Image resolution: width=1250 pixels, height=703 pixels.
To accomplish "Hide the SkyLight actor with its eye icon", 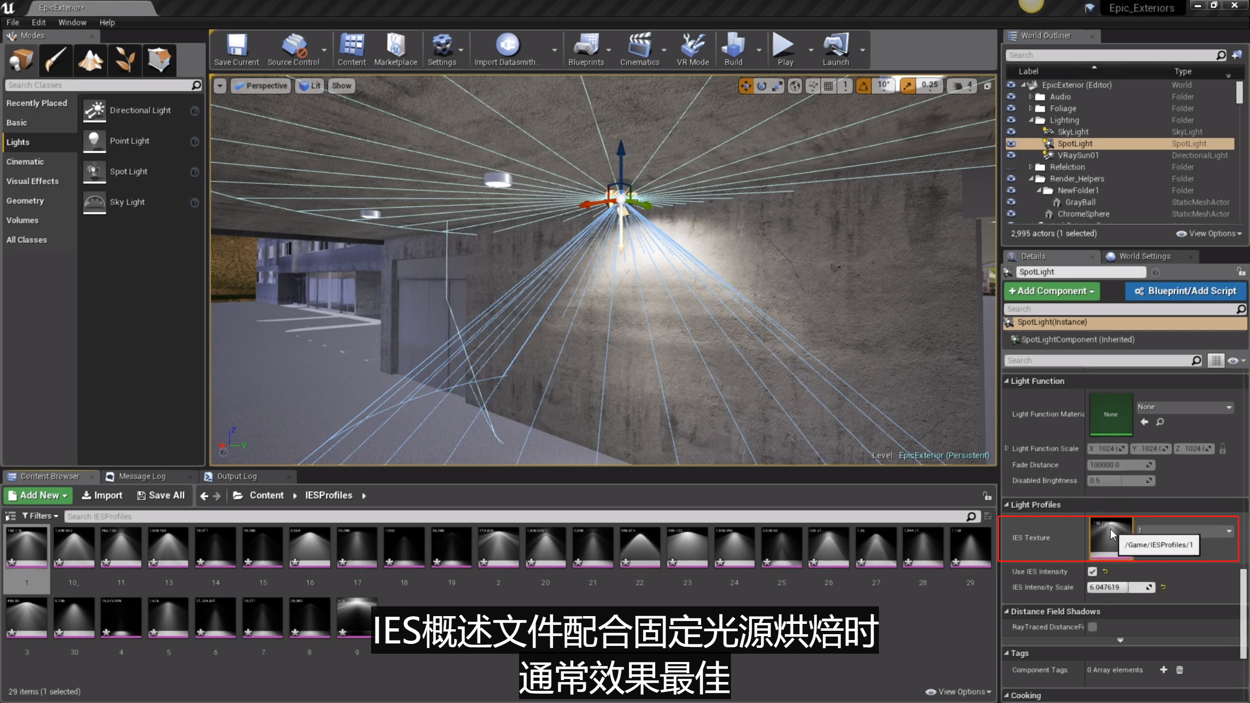I will pyautogui.click(x=1011, y=132).
